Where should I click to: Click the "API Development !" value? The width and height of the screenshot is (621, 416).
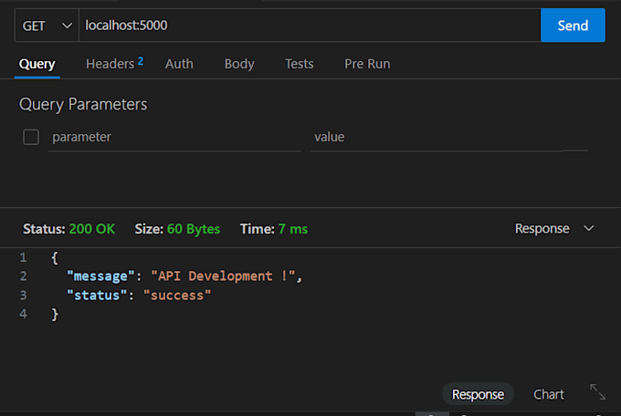223,276
